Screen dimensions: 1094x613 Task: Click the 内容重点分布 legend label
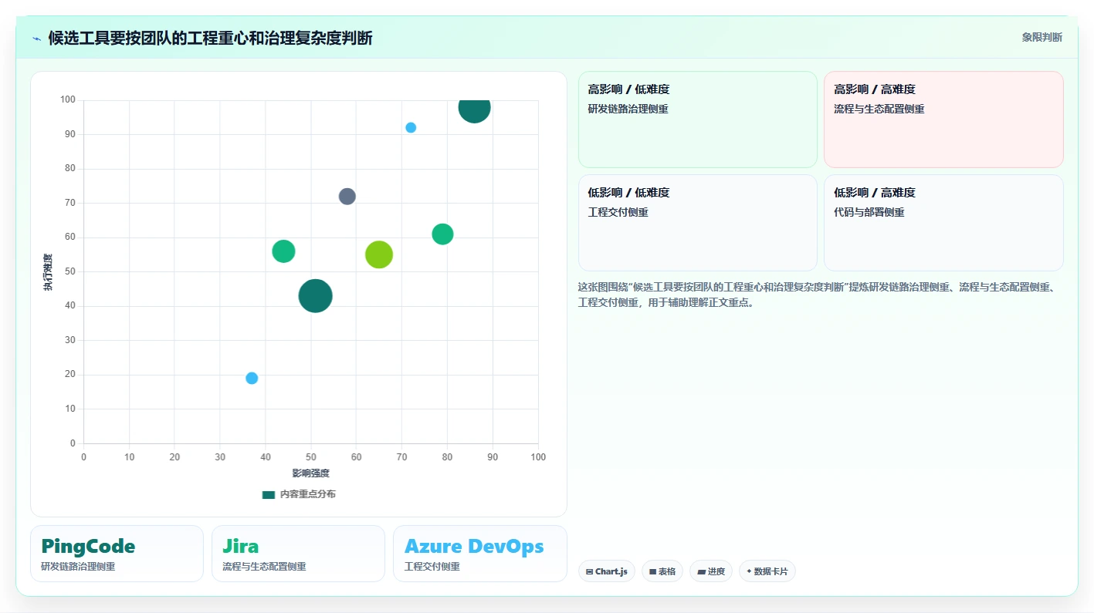(307, 494)
